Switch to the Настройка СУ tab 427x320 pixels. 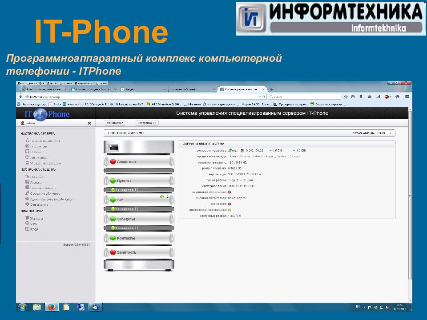tap(147, 123)
